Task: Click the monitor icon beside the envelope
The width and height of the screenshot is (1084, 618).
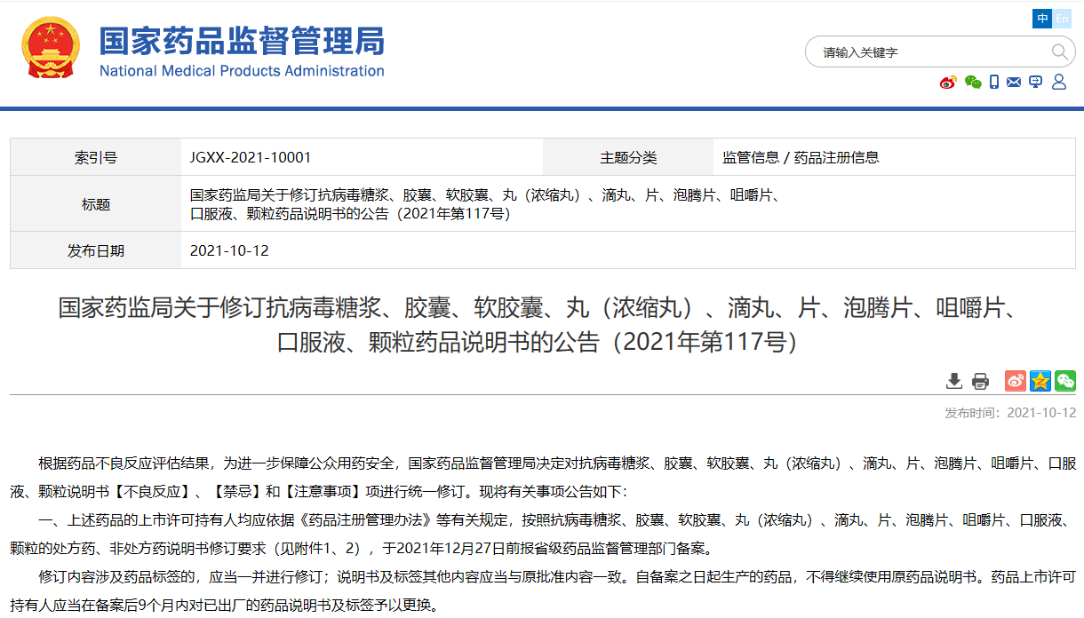Action: (x=1035, y=83)
